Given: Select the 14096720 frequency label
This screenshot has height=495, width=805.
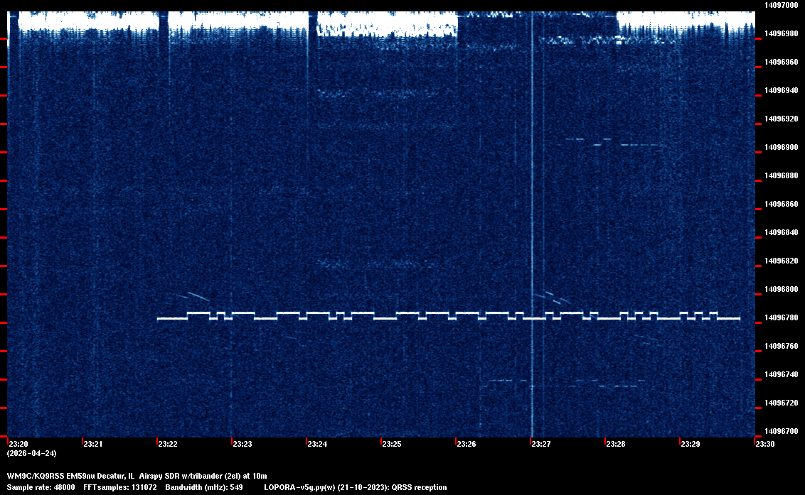Looking at the screenshot, I should pyautogui.click(x=782, y=403).
